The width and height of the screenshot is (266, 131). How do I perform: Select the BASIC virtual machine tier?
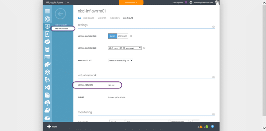(112, 36)
